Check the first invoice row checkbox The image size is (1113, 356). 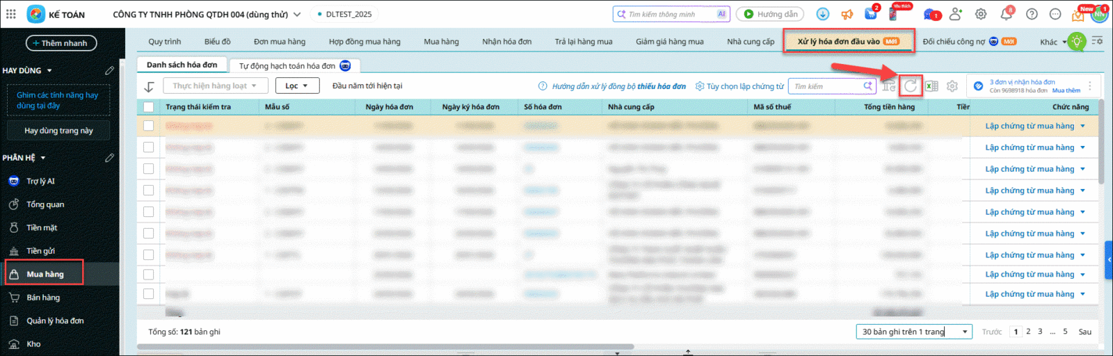click(148, 126)
